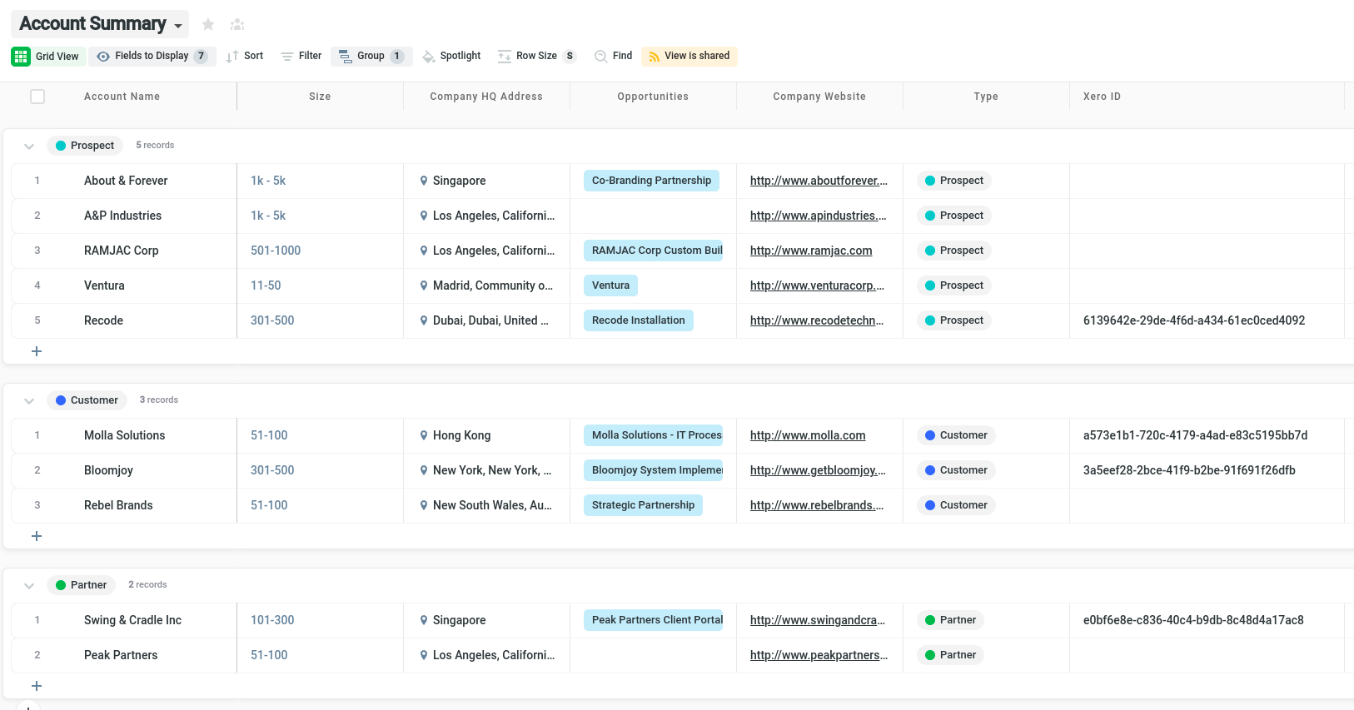This screenshot has height=710, width=1354.
Task: Open the getbloomjoy website link
Action: pyautogui.click(x=818, y=470)
